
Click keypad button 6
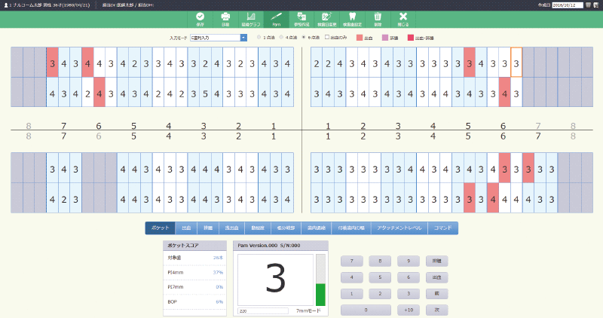[409, 277]
